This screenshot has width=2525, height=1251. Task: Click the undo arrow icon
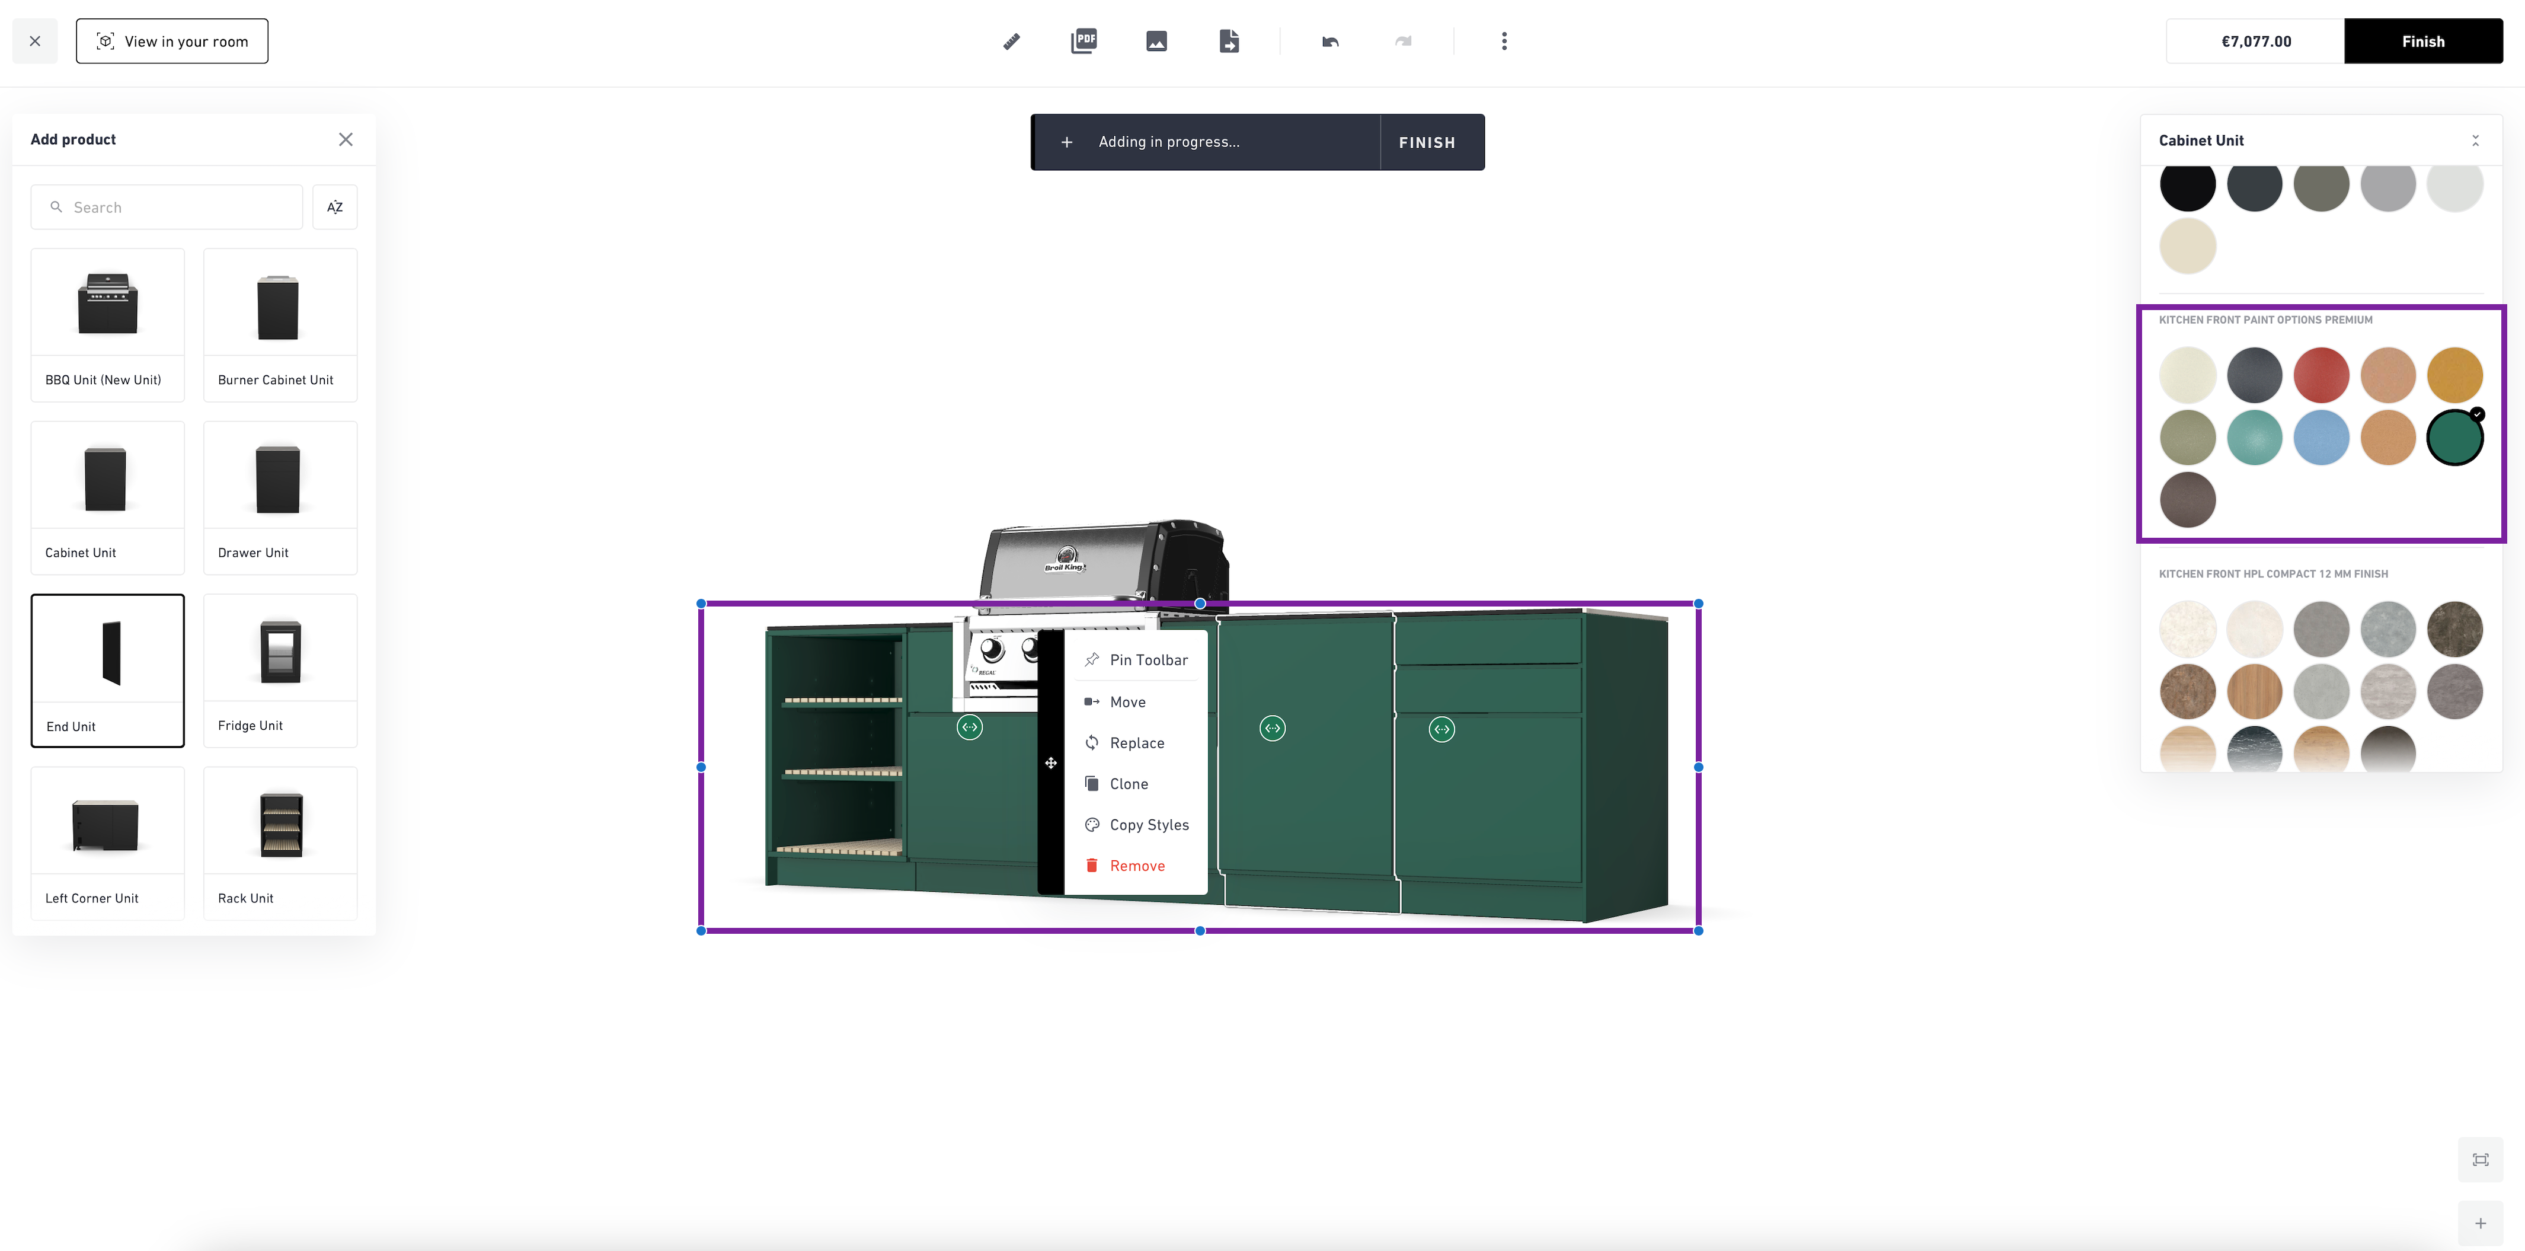click(x=1330, y=41)
